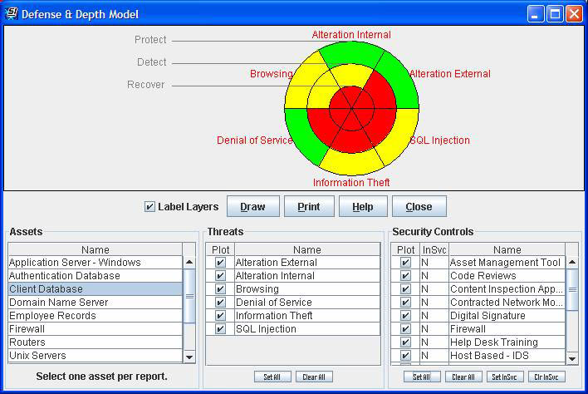
Task: Click the Threats Name column header
Action: click(307, 249)
